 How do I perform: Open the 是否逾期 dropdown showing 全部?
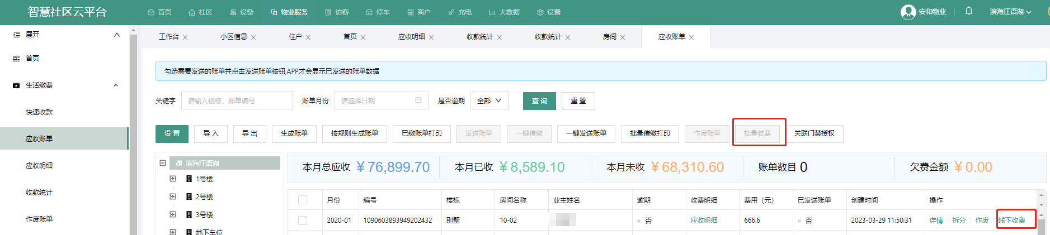click(489, 100)
